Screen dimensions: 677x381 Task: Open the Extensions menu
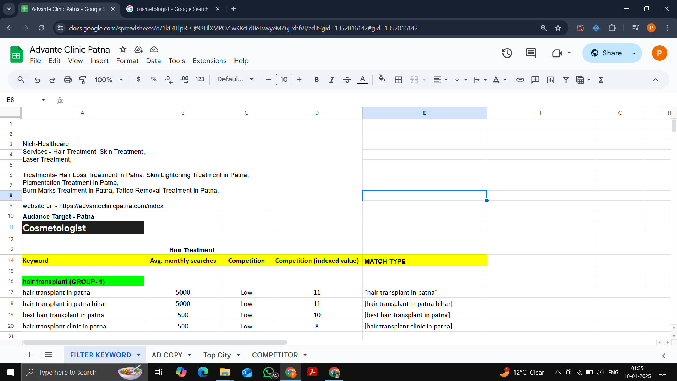pos(209,61)
